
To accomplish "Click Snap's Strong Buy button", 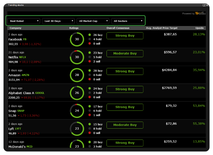I will pyautogui.click(x=125, y=107).
